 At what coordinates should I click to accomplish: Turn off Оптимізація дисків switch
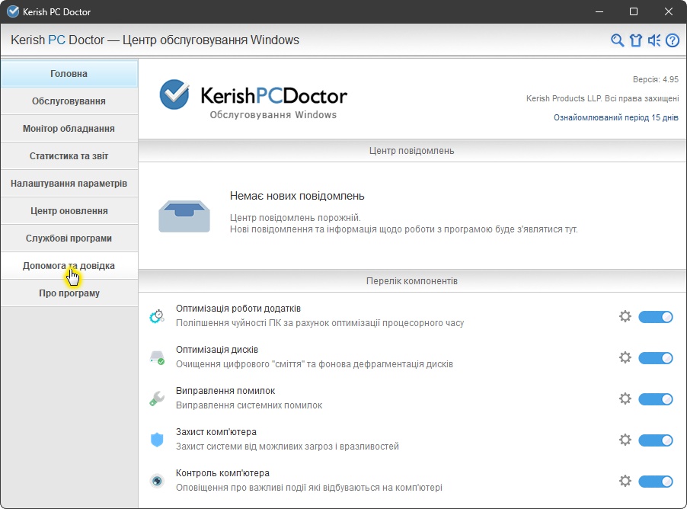(655, 357)
